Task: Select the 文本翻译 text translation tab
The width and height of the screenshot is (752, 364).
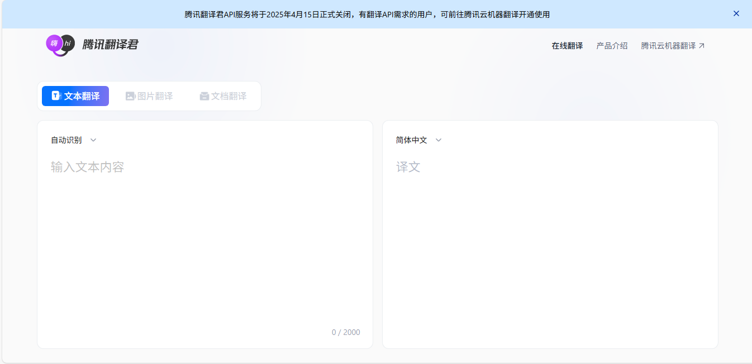Action: 75,96
